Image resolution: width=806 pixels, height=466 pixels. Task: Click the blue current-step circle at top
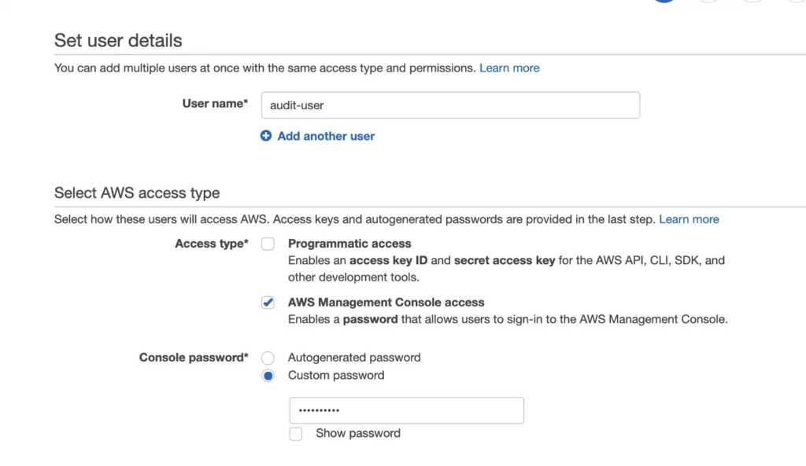coord(664,1)
